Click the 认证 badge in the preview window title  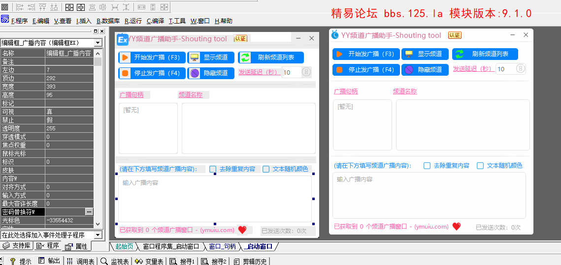[x=455, y=35]
